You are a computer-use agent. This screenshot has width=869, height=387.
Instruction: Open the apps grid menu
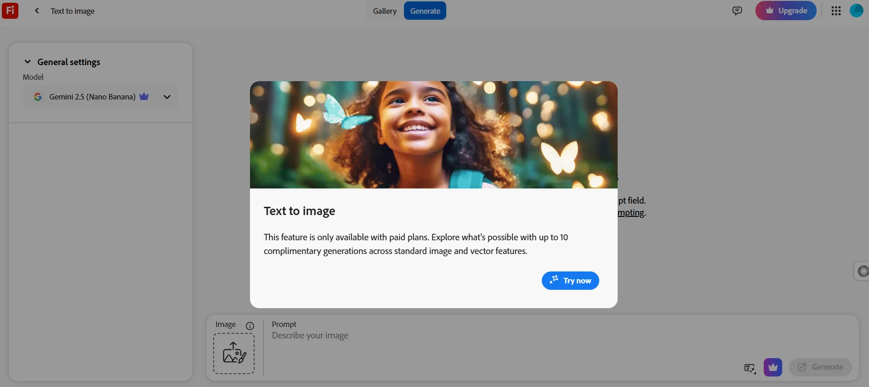click(x=836, y=11)
